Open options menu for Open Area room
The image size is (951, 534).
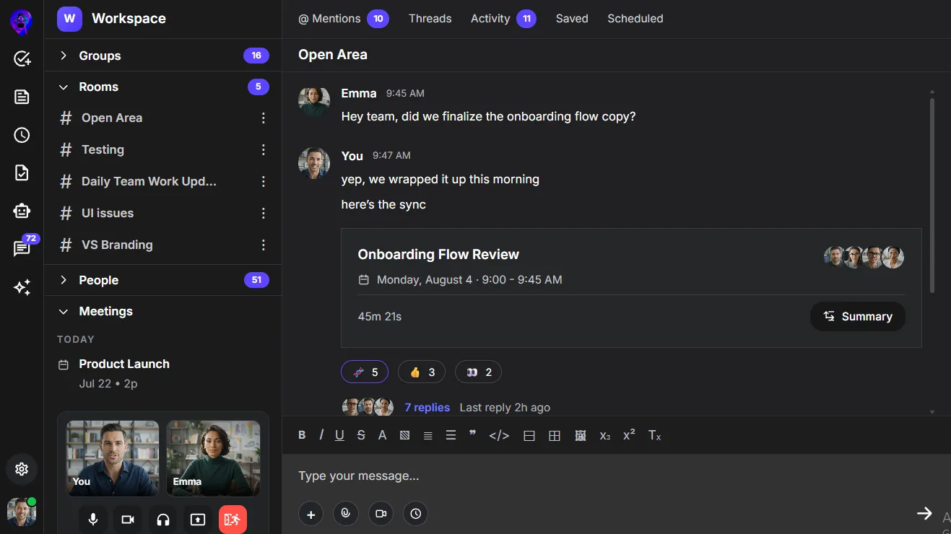pyautogui.click(x=264, y=118)
